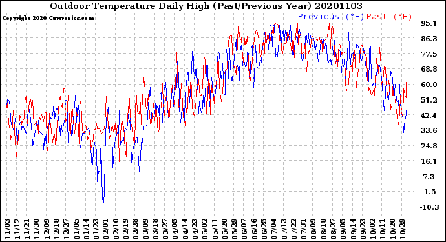This screenshot has height=242, width=446.
Task: Click the 07/31 x-axis date label
Action: (303, 229)
